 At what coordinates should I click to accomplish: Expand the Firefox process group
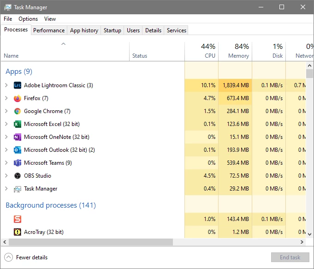click(6, 98)
